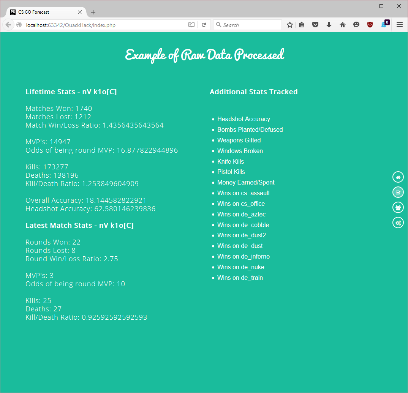
Task: Click the side-nav users group circle icon
Action: tap(398, 208)
